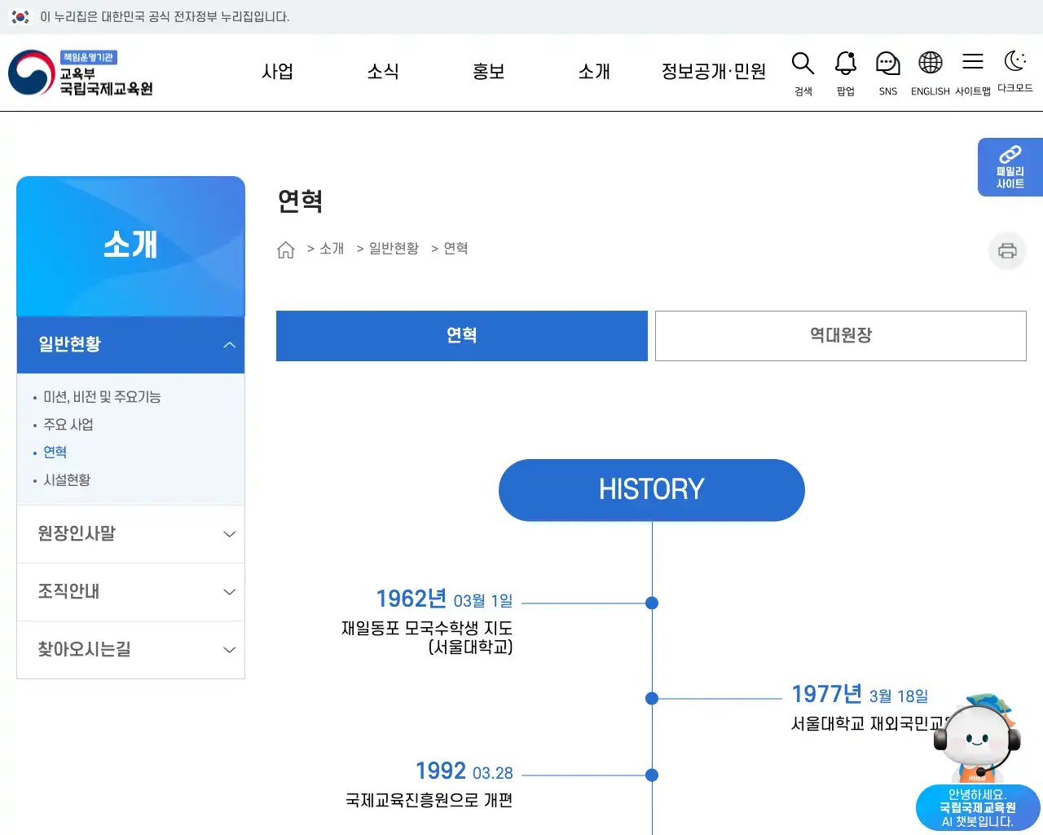Open the 홍보 top menu
1043x835 pixels.
tap(489, 72)
